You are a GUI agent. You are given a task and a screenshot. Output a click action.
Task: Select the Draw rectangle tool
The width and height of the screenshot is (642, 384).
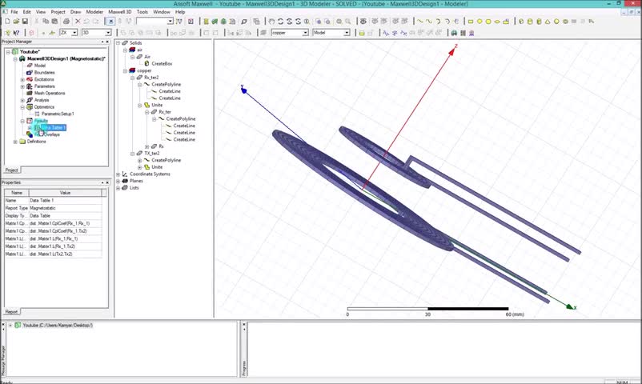pyautogui.click(x=471, y=22)
